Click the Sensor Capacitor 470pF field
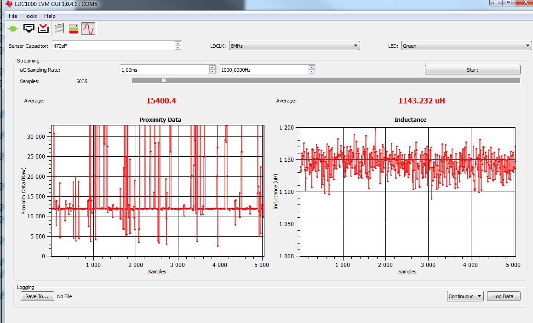 click(x=113, y=45)
